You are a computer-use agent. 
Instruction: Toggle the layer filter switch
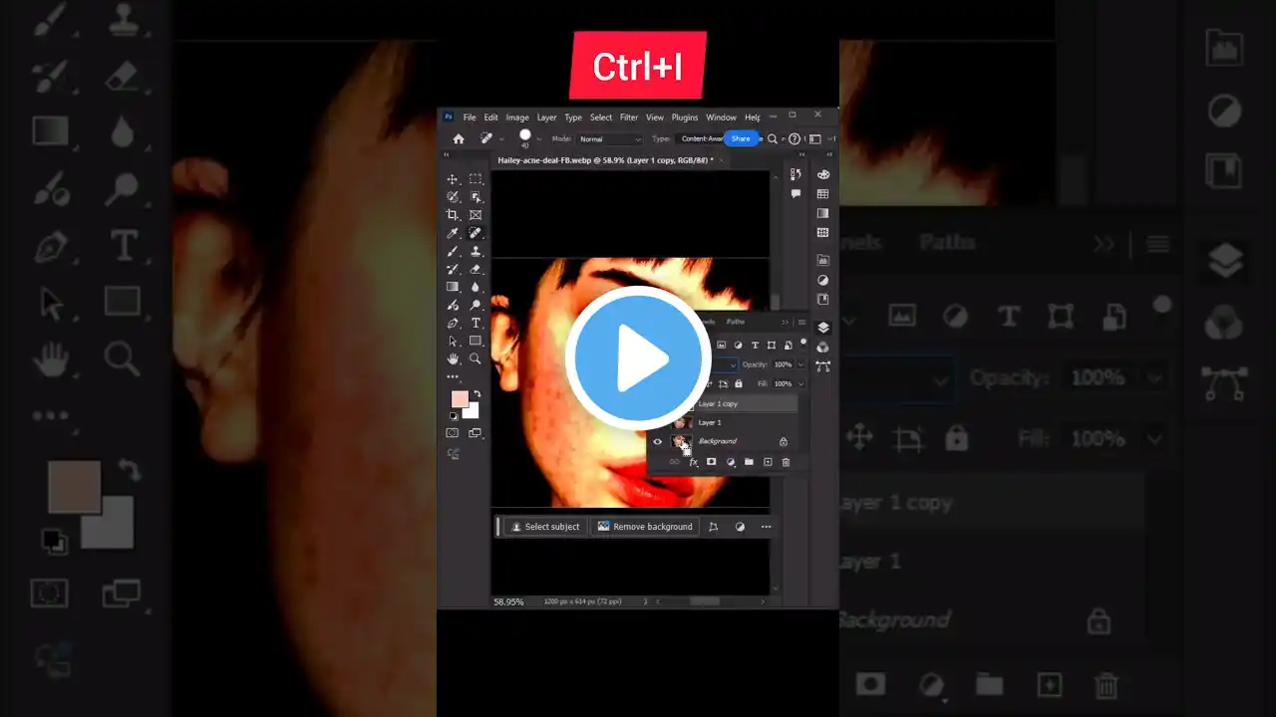click(803, 343)
